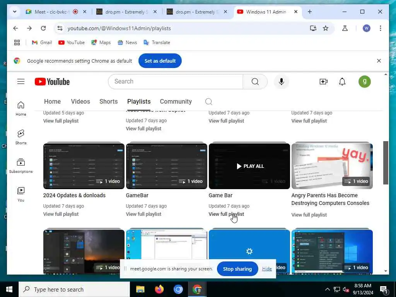396x297 pixels.
Task: Open the green 'g' account avatar
Action: [x=364, y=82]
